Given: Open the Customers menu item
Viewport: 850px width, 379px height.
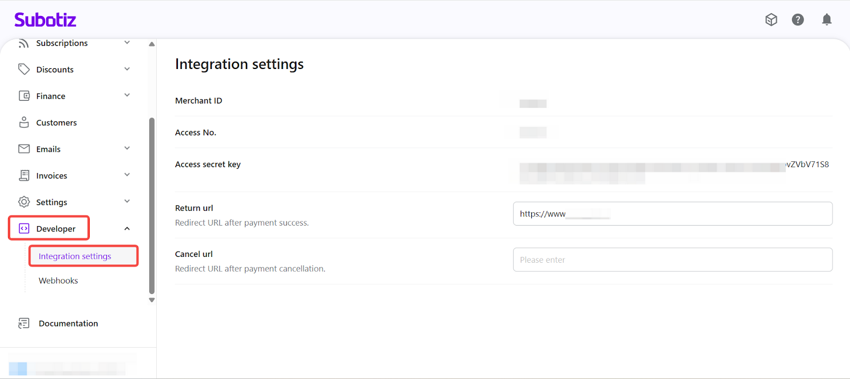Looking at the screenshot, I should tap(56, 123).
